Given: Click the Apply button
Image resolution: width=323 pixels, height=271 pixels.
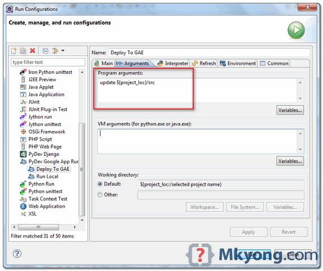Looking at the screenshot, I should pyautogui.click(x=248, y=232).
